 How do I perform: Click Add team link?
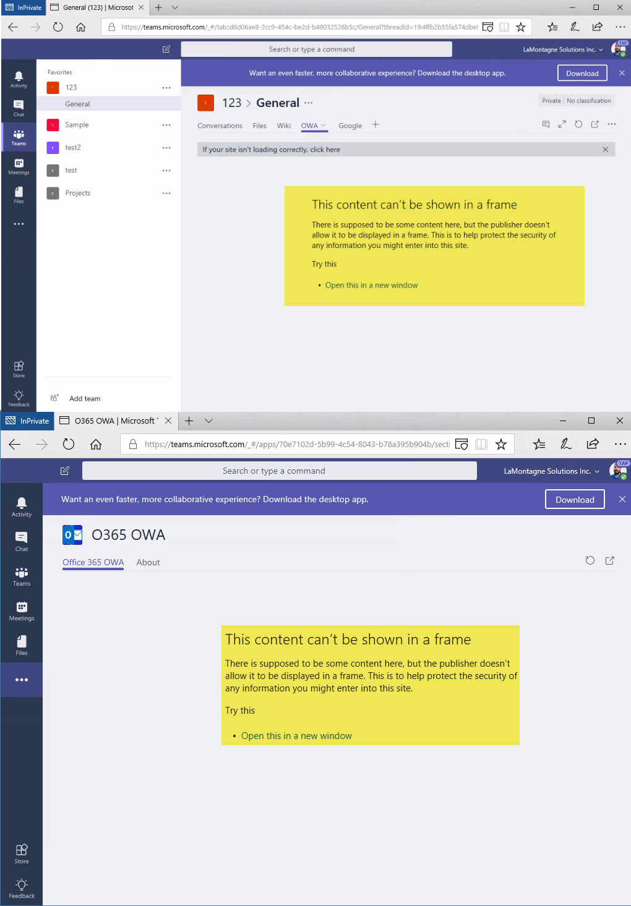coord(85,399)
